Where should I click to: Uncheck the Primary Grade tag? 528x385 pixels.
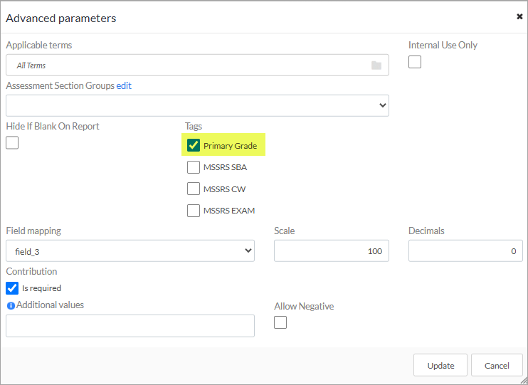coord(194,145)
